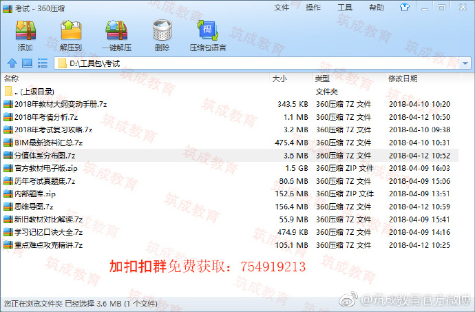Expand the address bar path dropdown
Image resolution: width=475 pixels, height=312 pixels.
pos(465,63)
